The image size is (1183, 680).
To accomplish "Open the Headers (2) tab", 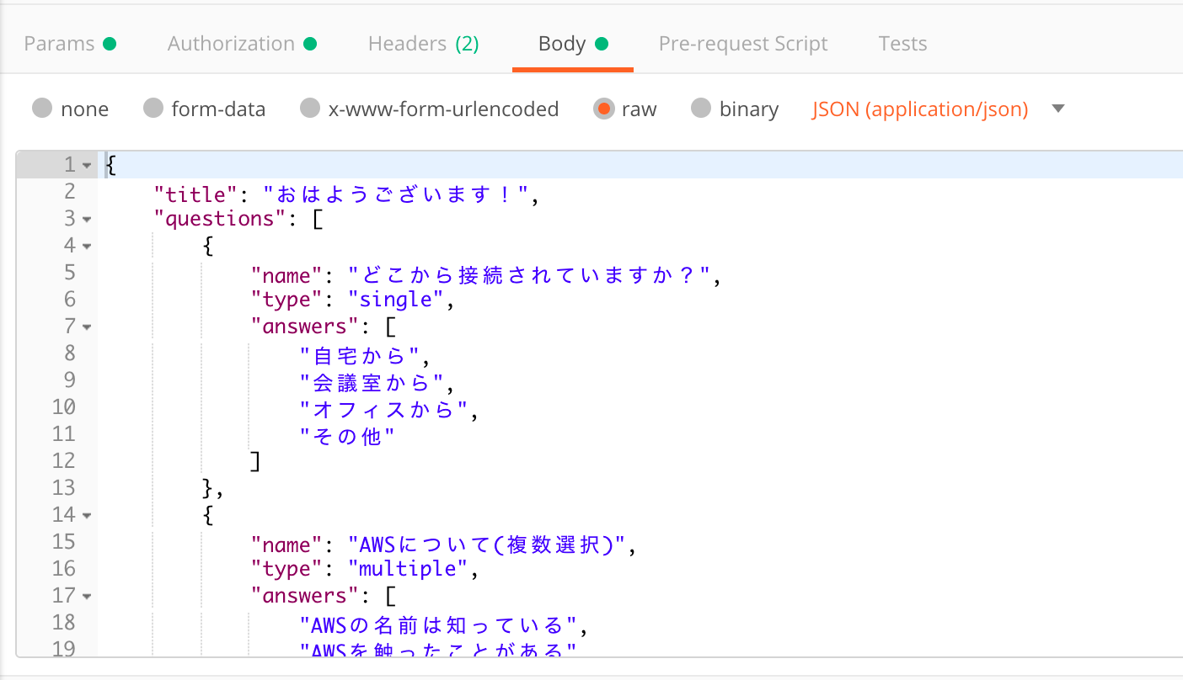I will pos(423,44).
